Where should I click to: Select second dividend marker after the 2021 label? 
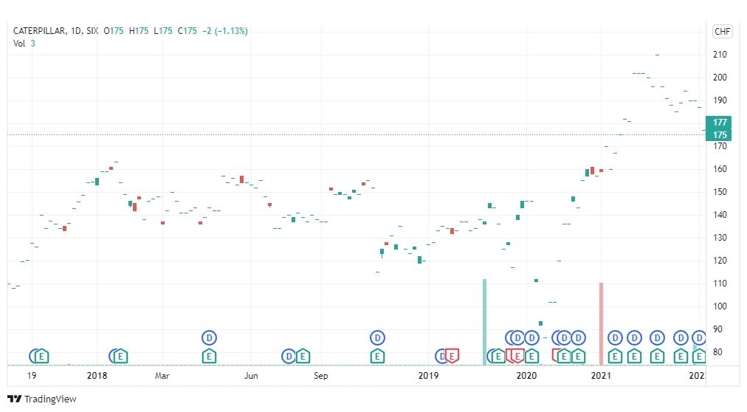(x=634, y=337)
